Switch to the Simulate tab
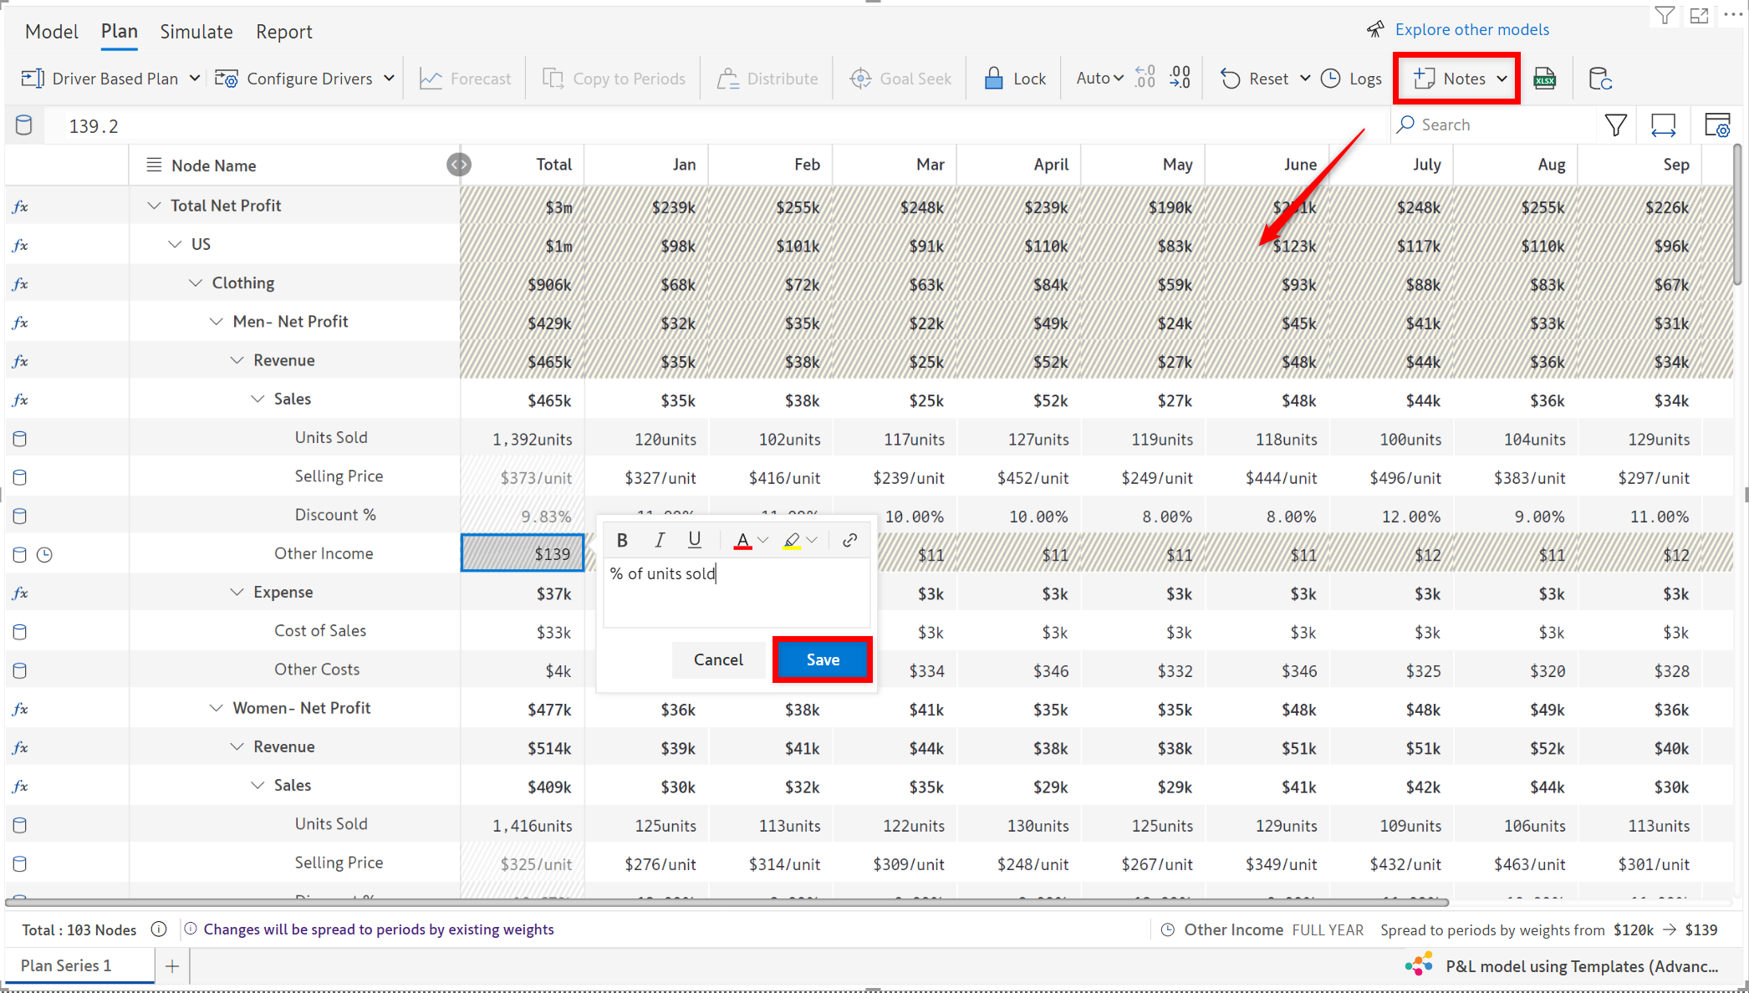Viewport: 1749px width, 993px height. coord(196,32)
